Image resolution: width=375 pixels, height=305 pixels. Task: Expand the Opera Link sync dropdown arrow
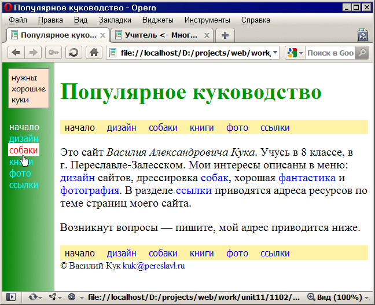click(x=40, y=298)
